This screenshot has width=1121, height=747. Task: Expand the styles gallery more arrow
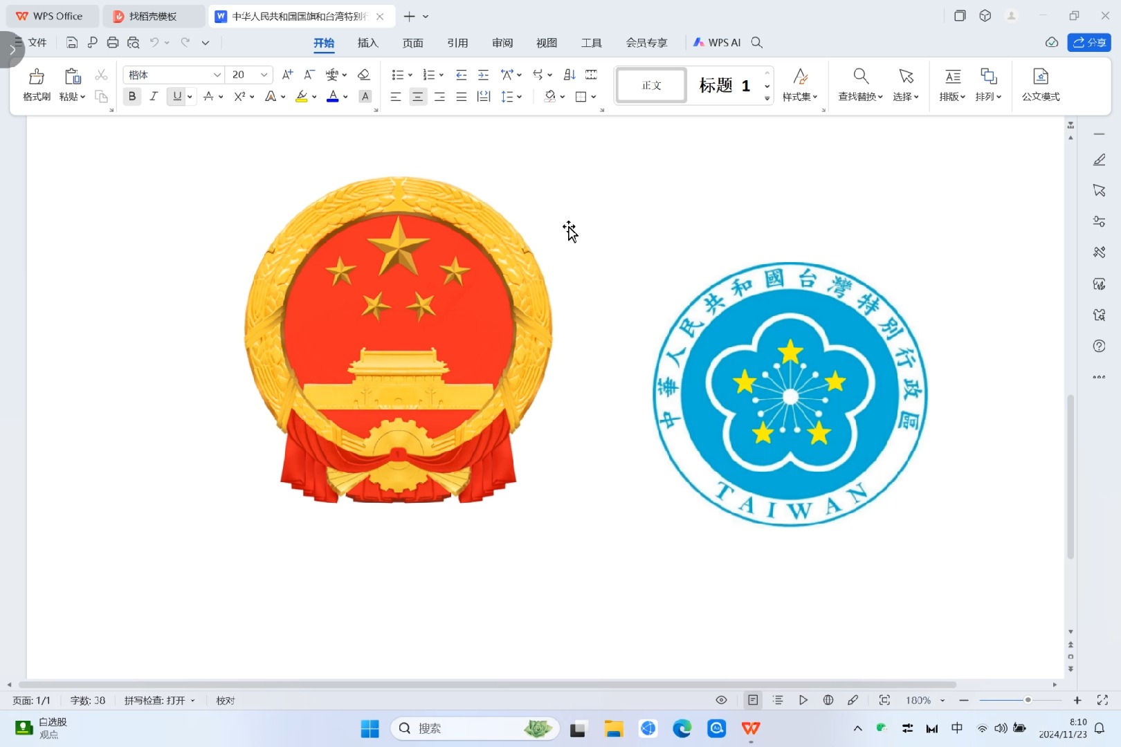pyautogui.click(x=767, y=99)
